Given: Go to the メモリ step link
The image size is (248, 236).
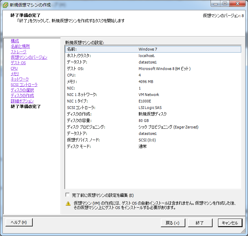Looking at the screenshot, I should click(15, 74).
